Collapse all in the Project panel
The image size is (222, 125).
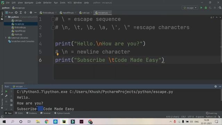(x=25, y=12)
